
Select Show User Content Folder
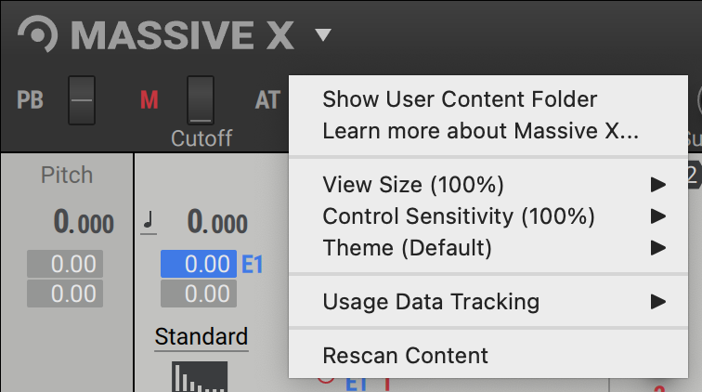(460, 99)
